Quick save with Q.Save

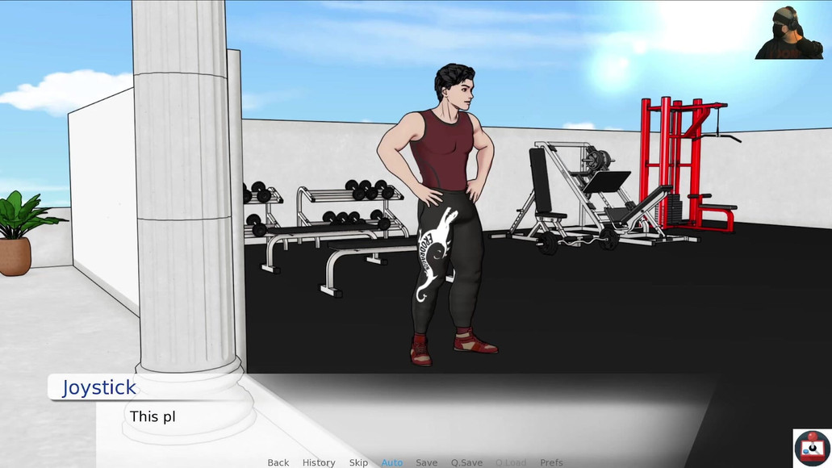point(466,462)
